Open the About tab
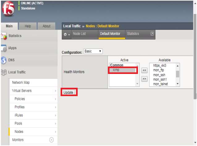This screenshot has width=197, height=146. coord(46,26)
